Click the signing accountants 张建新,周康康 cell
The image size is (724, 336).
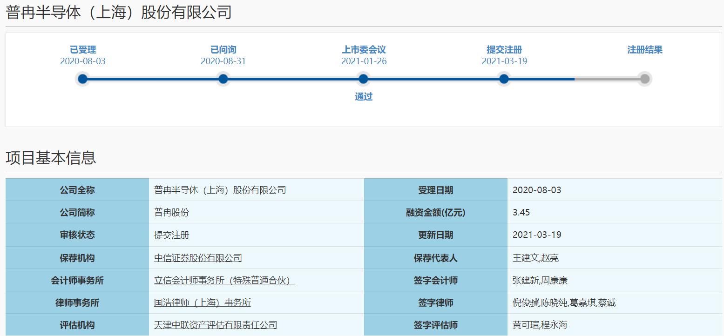(540, 280)
